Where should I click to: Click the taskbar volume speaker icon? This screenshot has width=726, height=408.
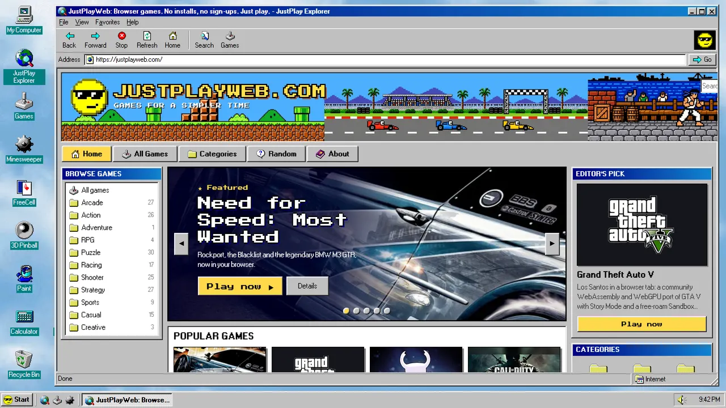[681, 400]
